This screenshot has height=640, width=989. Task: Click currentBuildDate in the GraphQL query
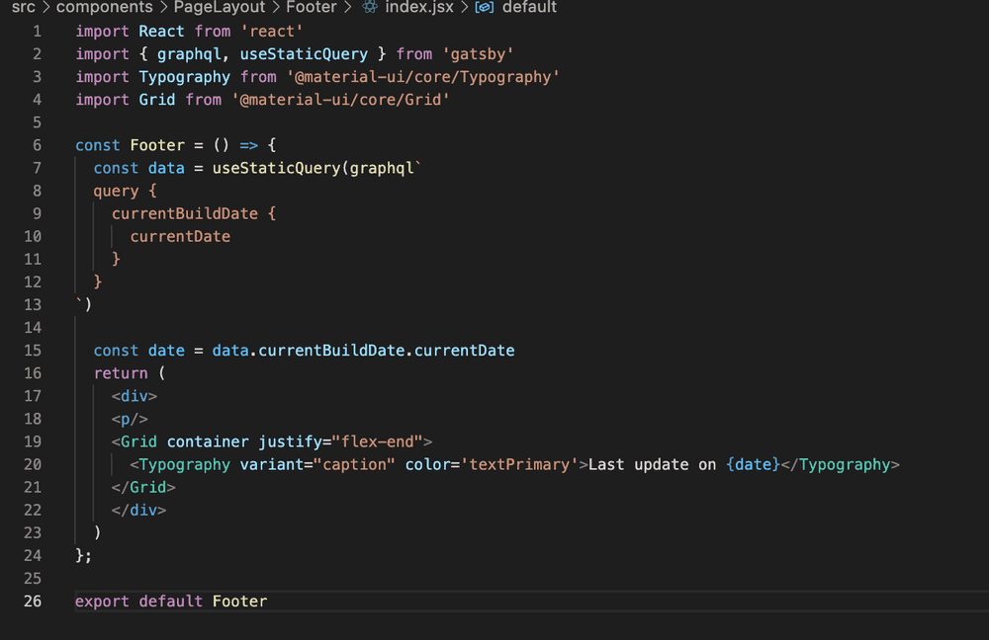tap(185, 213)
